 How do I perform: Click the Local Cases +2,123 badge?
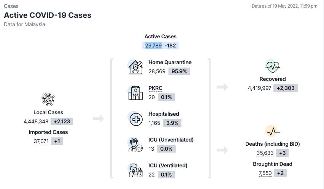[62, 121]
